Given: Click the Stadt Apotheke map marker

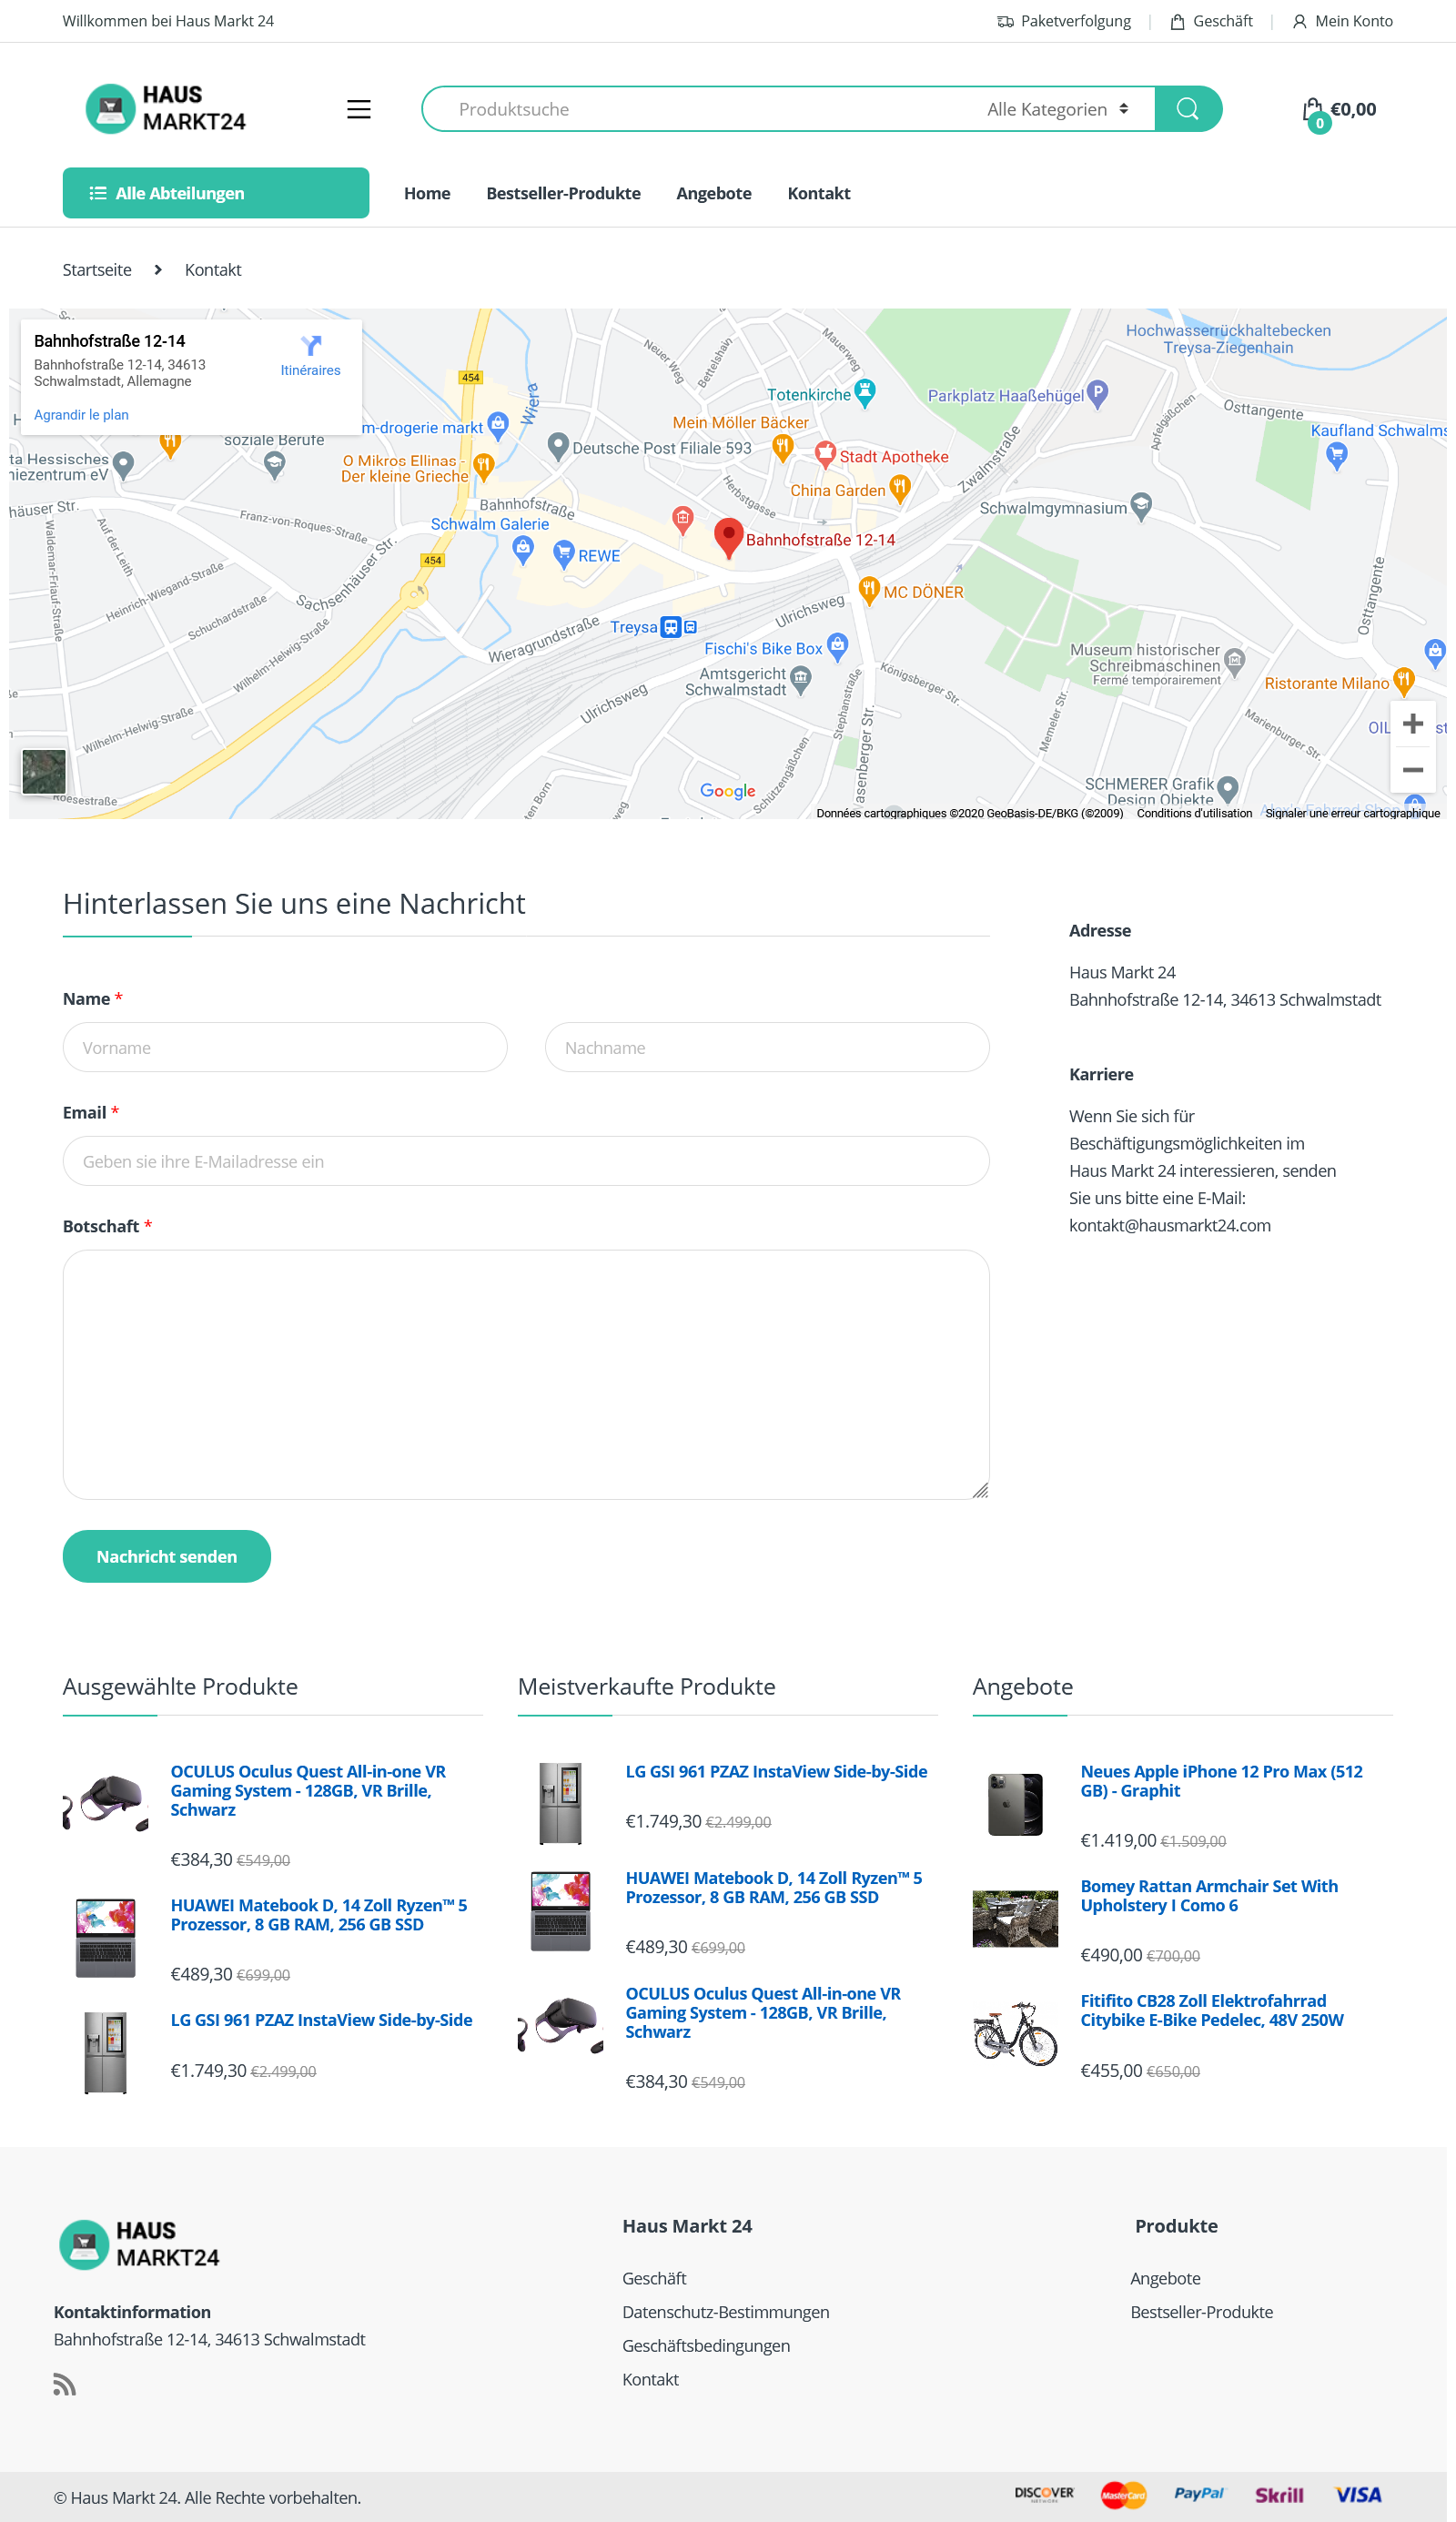Looking at the screenshot, I should [x=825, y=455].
